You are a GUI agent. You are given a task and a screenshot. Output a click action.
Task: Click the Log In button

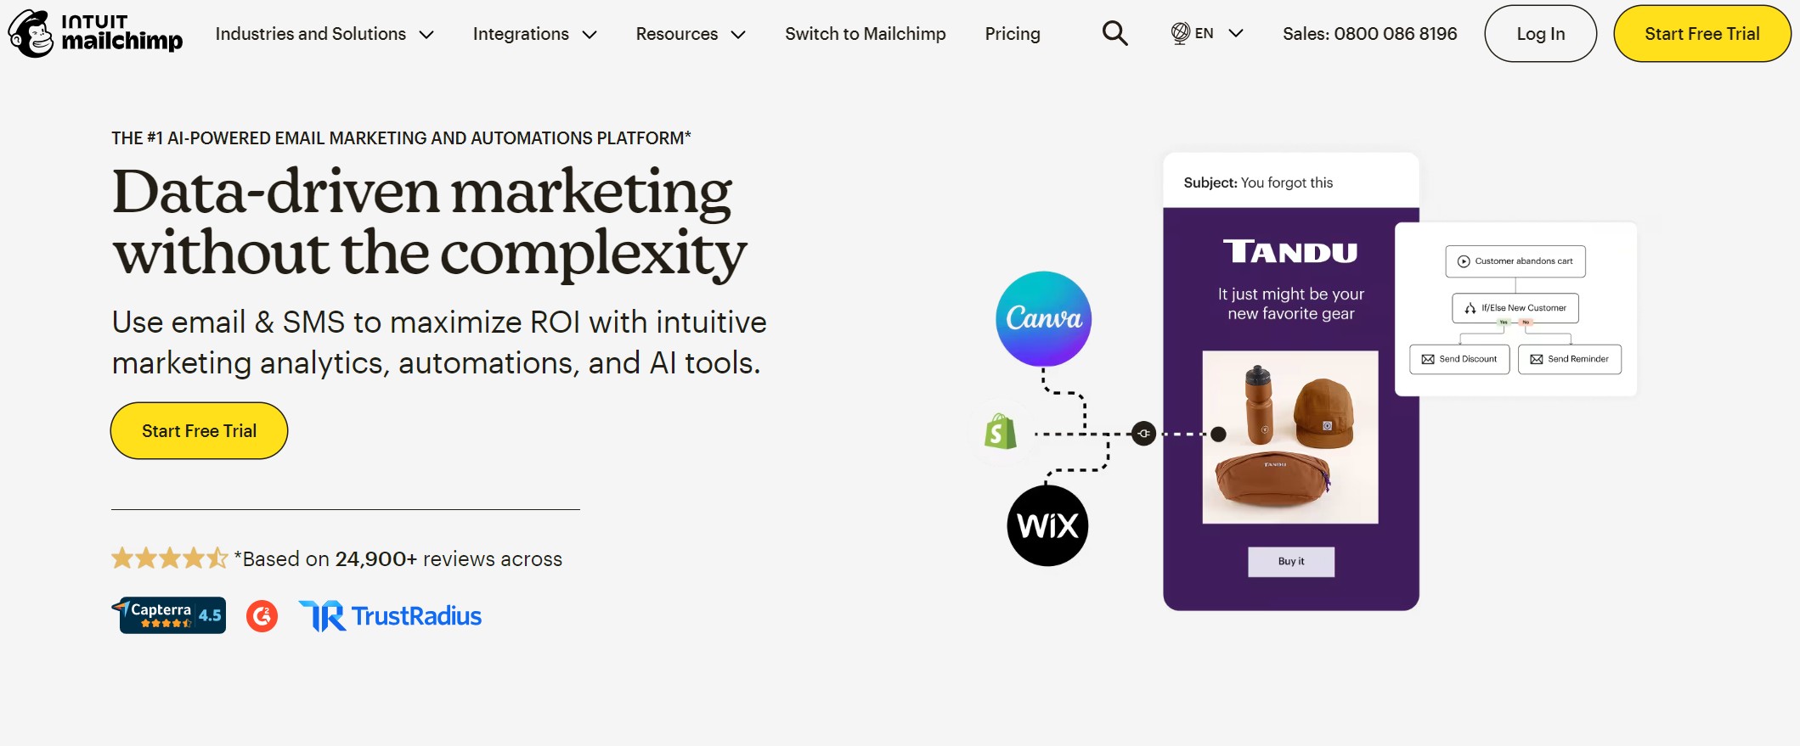pyautogui.click(x=1540, y=33)
